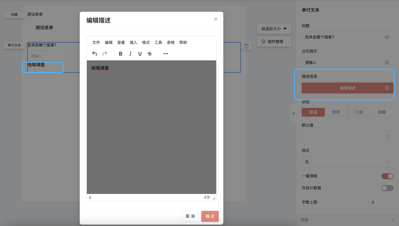Toggle the 一键清除 switch
399x226 pixels.
click(387, 176)
